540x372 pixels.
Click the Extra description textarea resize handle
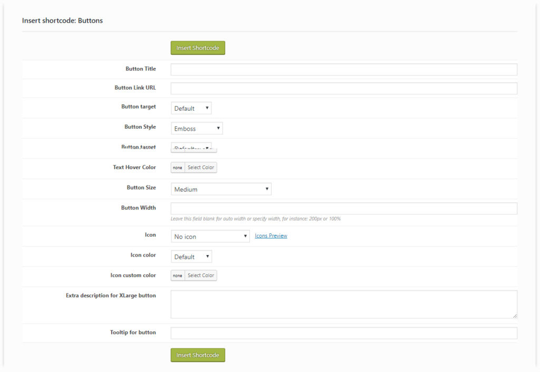(515, 316)
